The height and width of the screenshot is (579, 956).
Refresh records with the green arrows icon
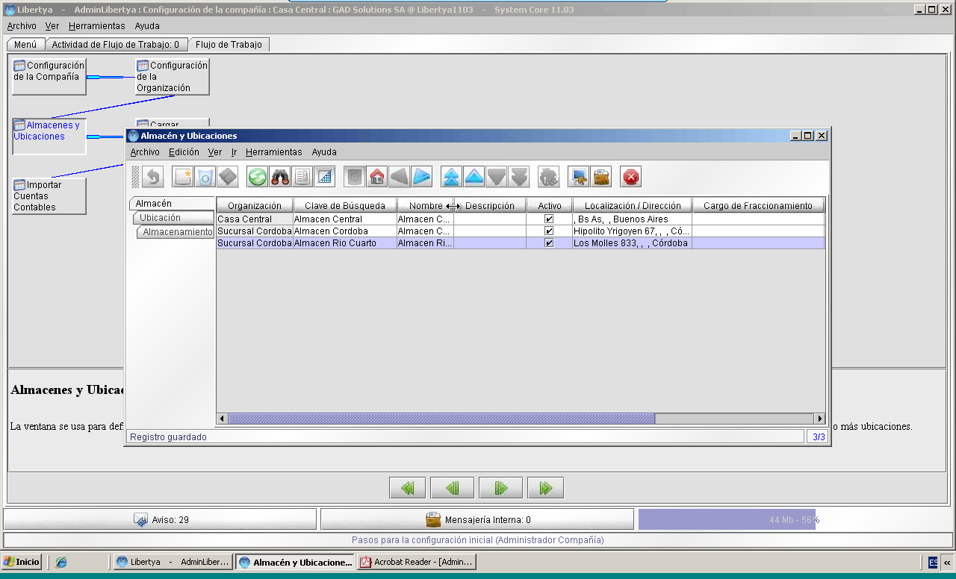[258, 177]
